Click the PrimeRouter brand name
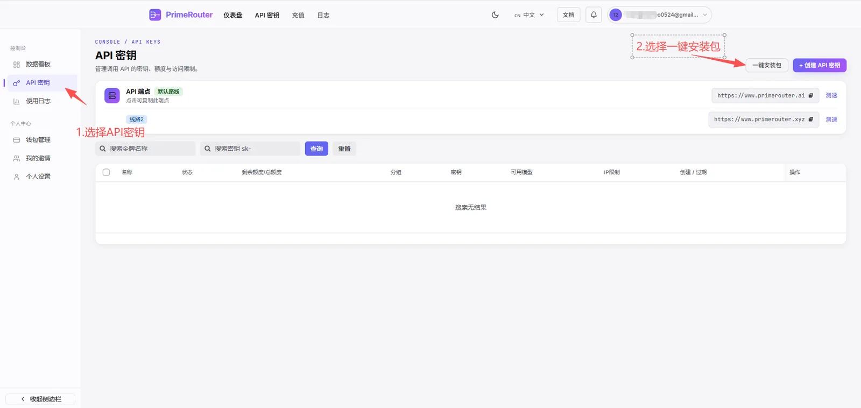Image resolution: width=861 pixels, height=408 pixels. pos(189,15)
